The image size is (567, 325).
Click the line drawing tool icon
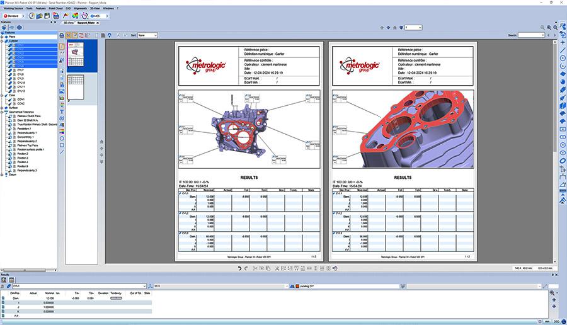(62, 152)
